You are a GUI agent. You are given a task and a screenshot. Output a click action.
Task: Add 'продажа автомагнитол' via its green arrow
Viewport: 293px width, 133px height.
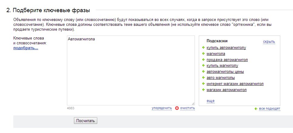[204, 60]
